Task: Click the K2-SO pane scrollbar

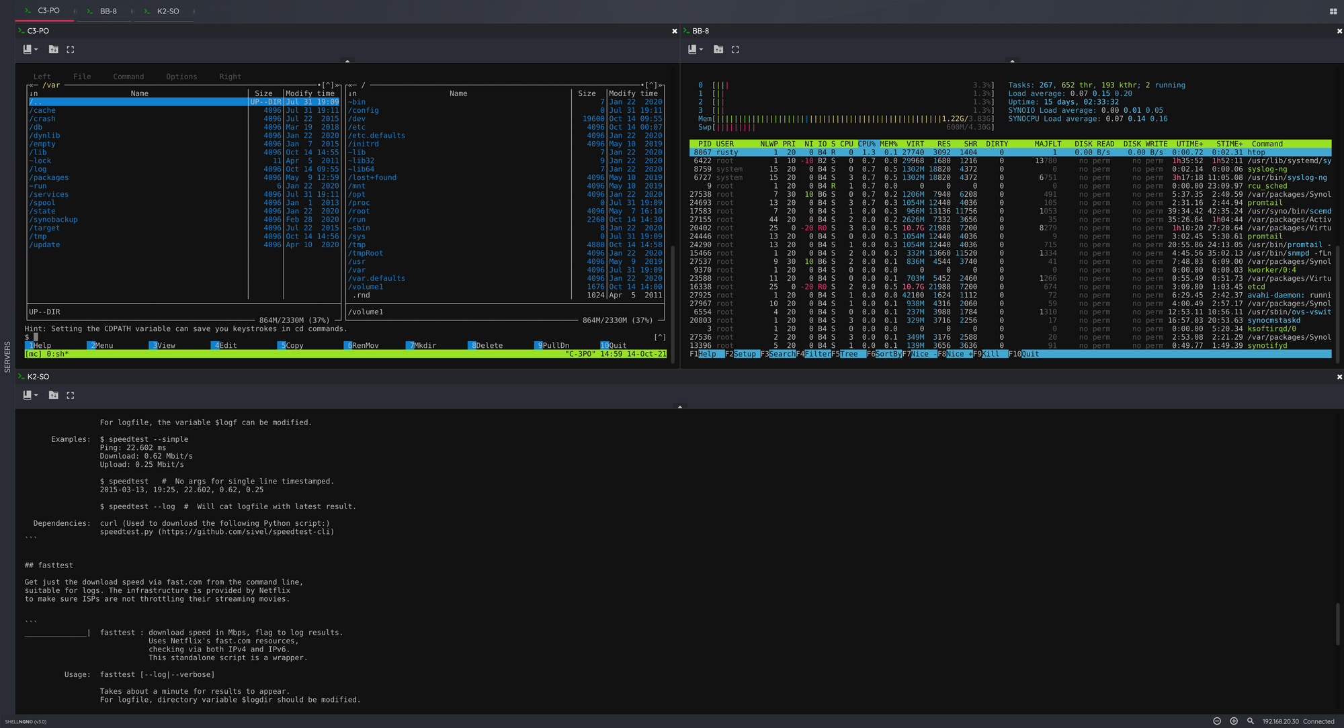Action: tap(1337, 625)
